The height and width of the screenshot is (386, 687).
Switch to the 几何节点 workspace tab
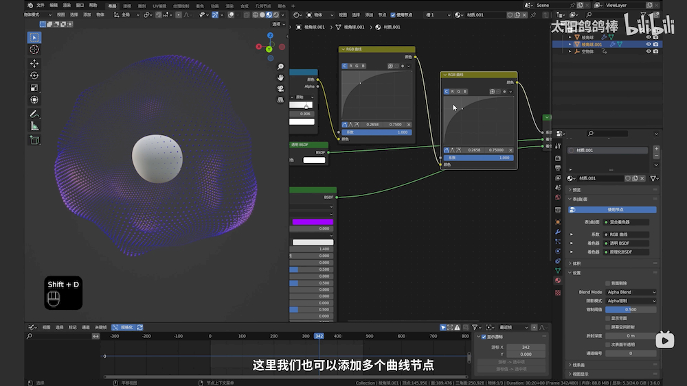[x=263, y=6]
